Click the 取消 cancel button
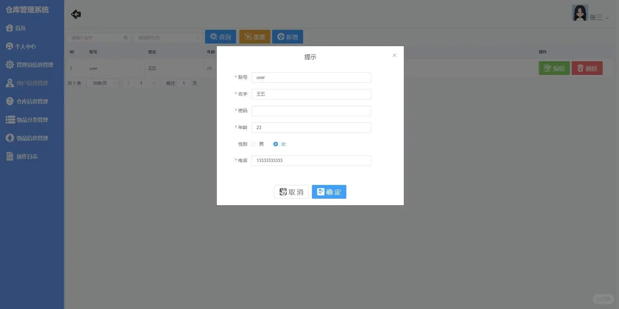Screen dimensions: 619x309 291,192
